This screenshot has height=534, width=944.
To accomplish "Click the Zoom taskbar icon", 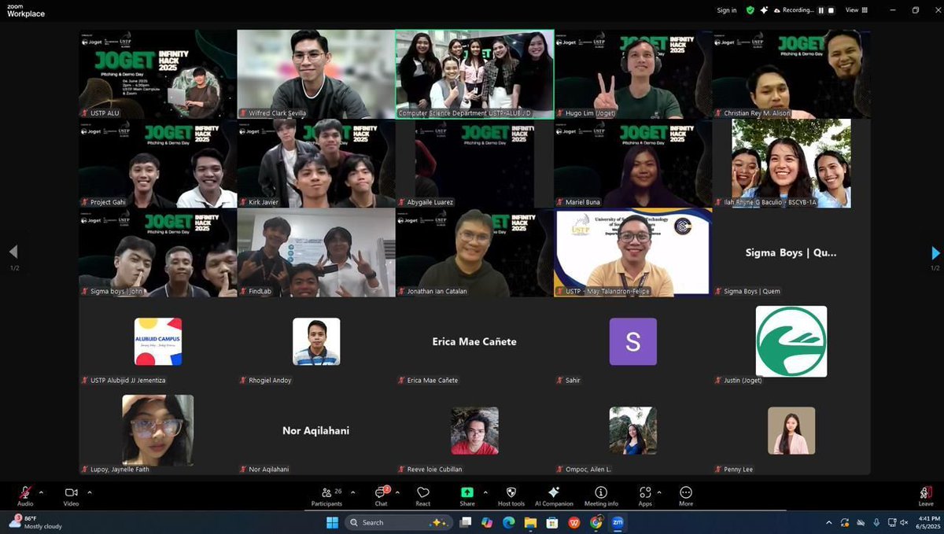I will point(618,522).
